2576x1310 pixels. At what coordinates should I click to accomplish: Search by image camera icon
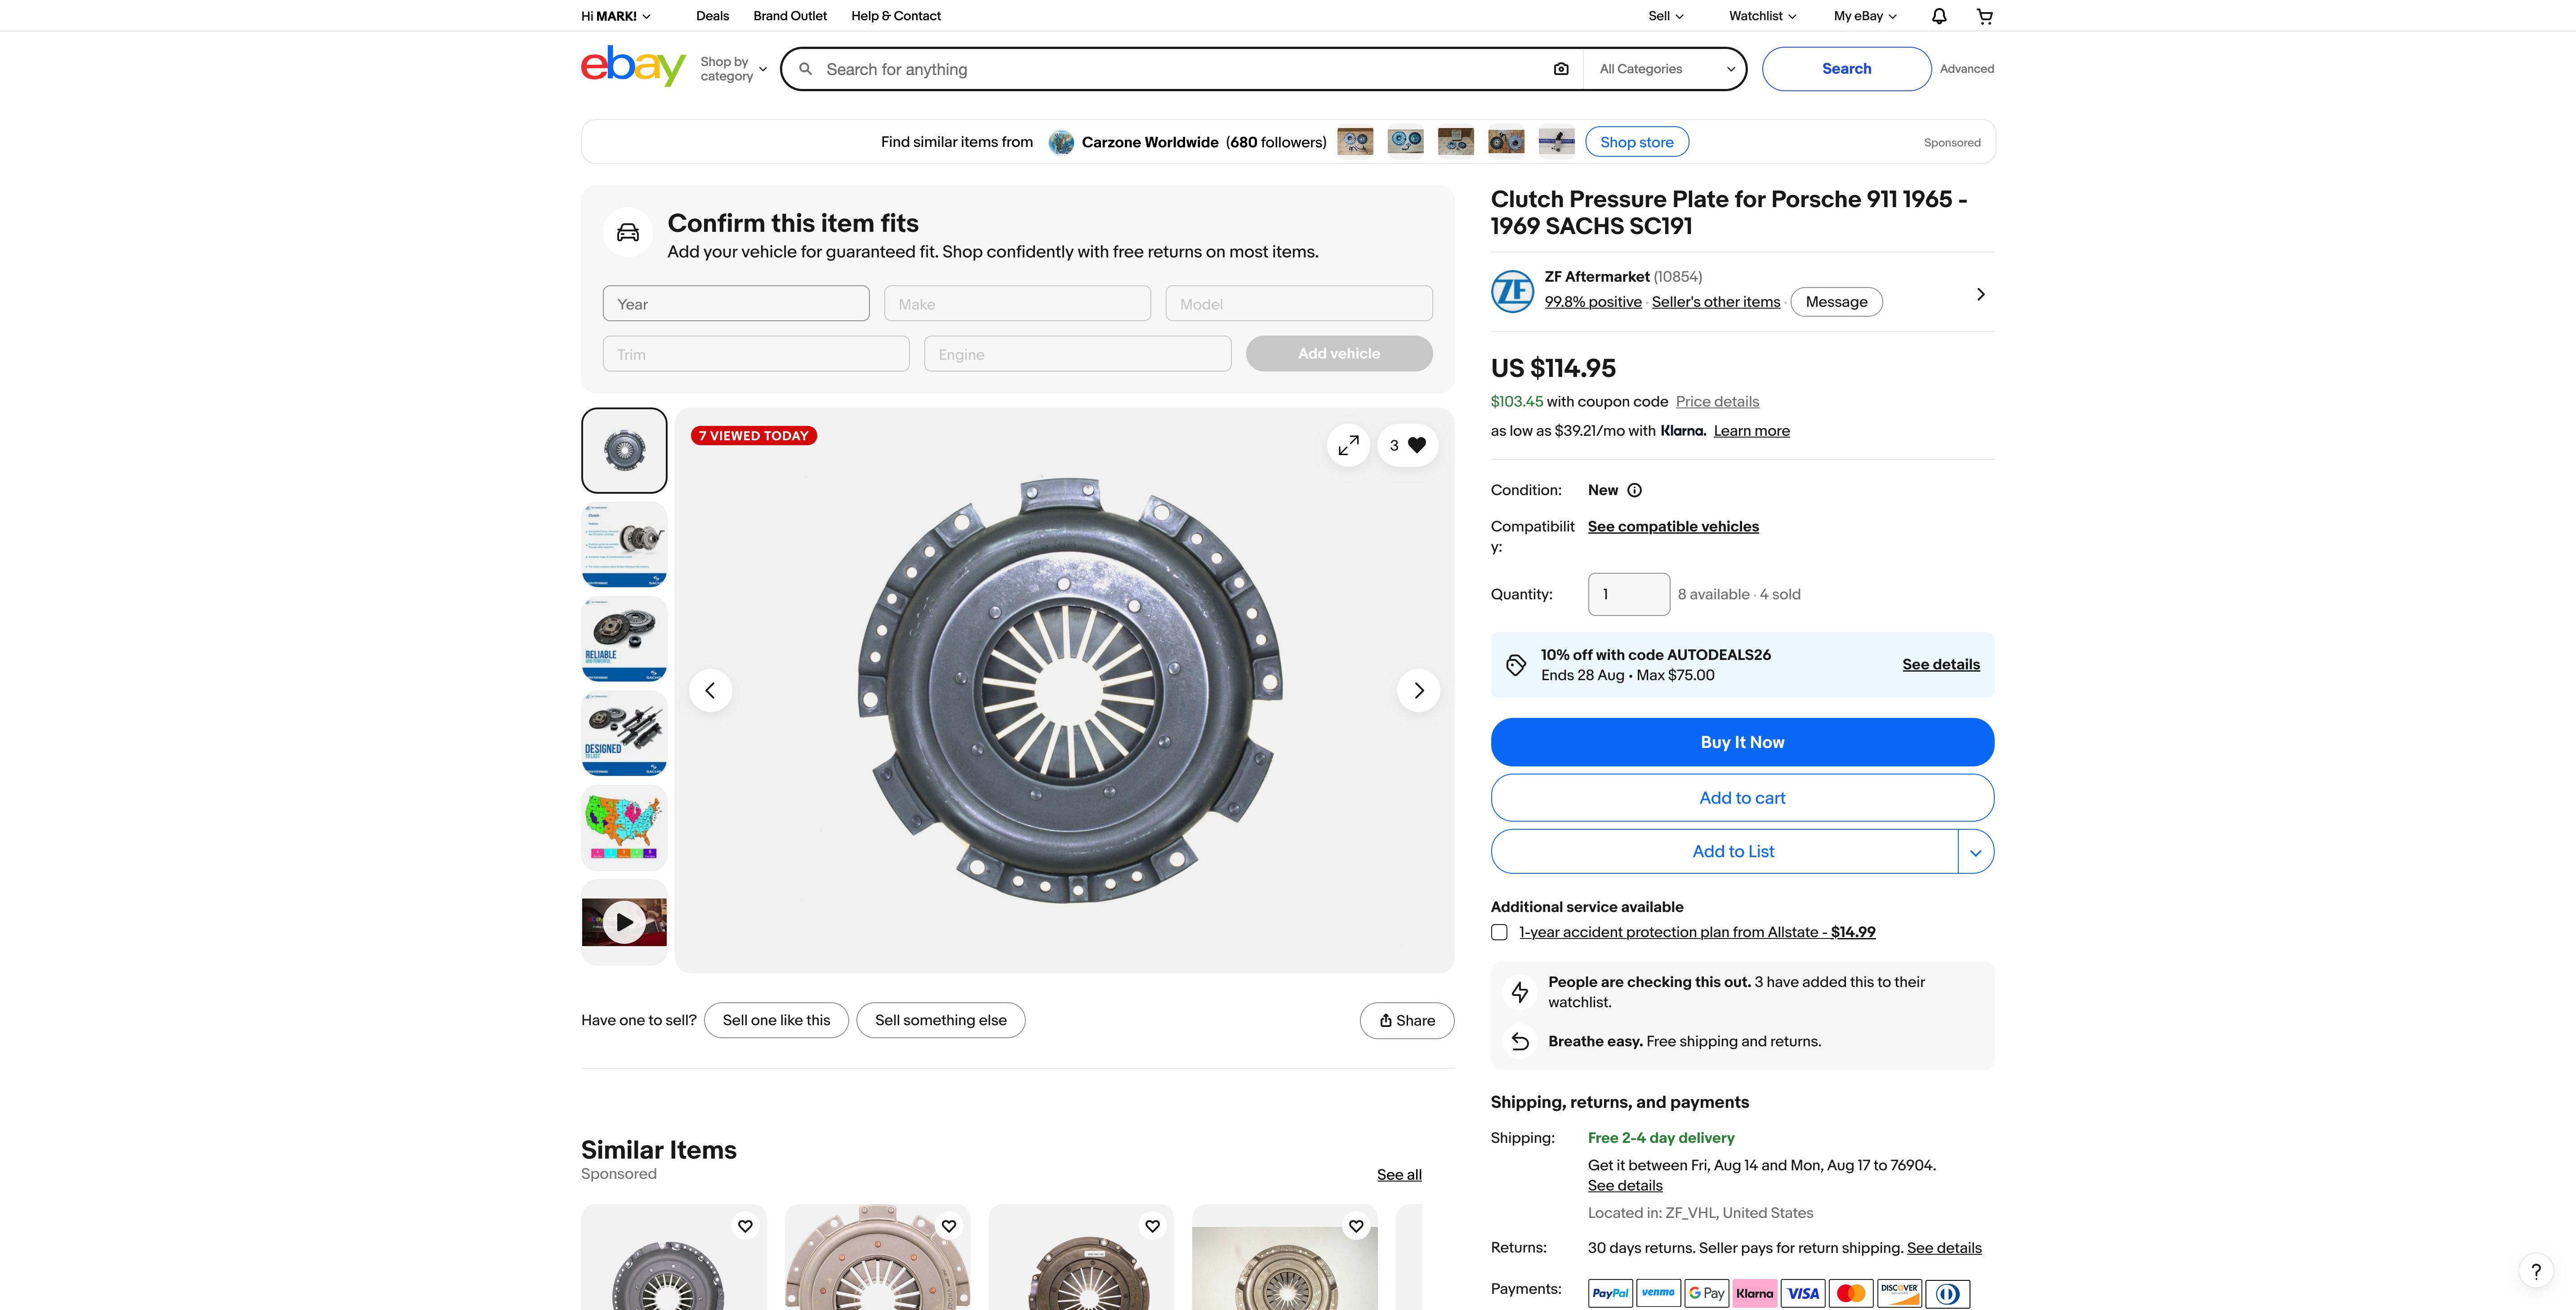point(1561,69)
